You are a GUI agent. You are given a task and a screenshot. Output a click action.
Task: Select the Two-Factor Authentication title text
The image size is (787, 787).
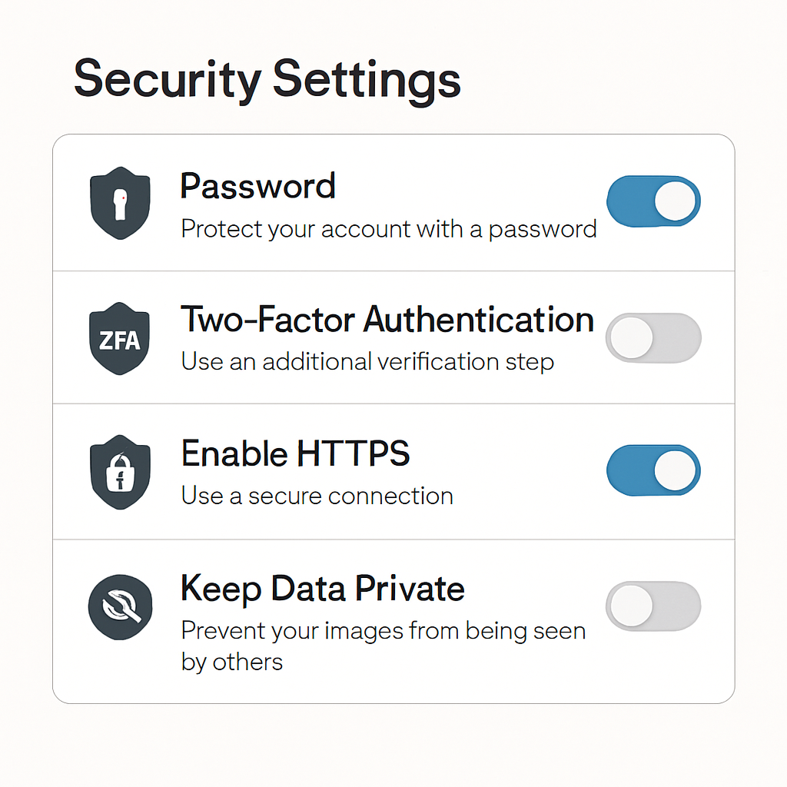click(x=387, y=320)
